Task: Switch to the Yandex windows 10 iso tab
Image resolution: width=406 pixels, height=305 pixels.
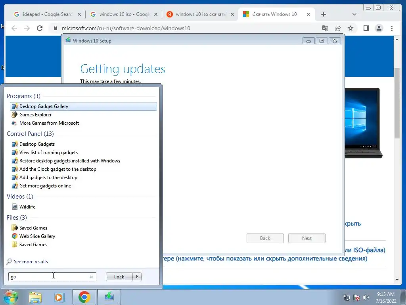Action: (197, 14)
